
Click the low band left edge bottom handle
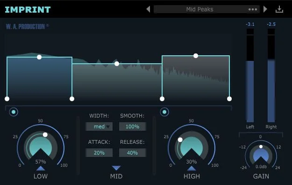pyautogui.click(x=7, y=99)
